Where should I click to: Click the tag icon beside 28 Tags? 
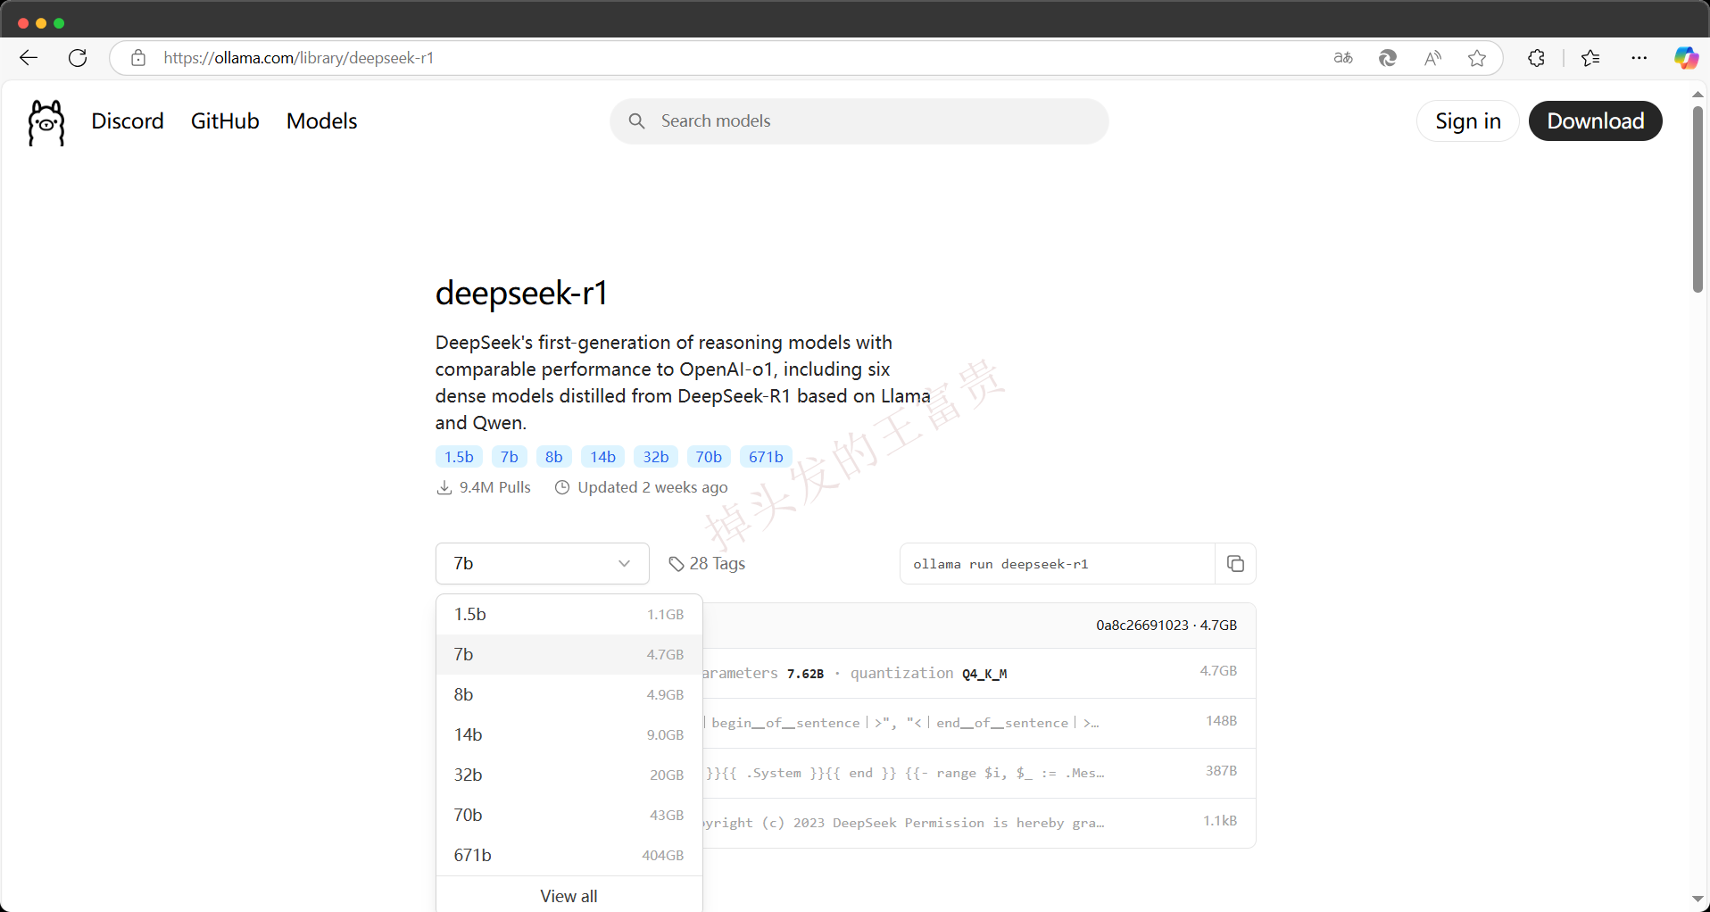tap(677, 564)
